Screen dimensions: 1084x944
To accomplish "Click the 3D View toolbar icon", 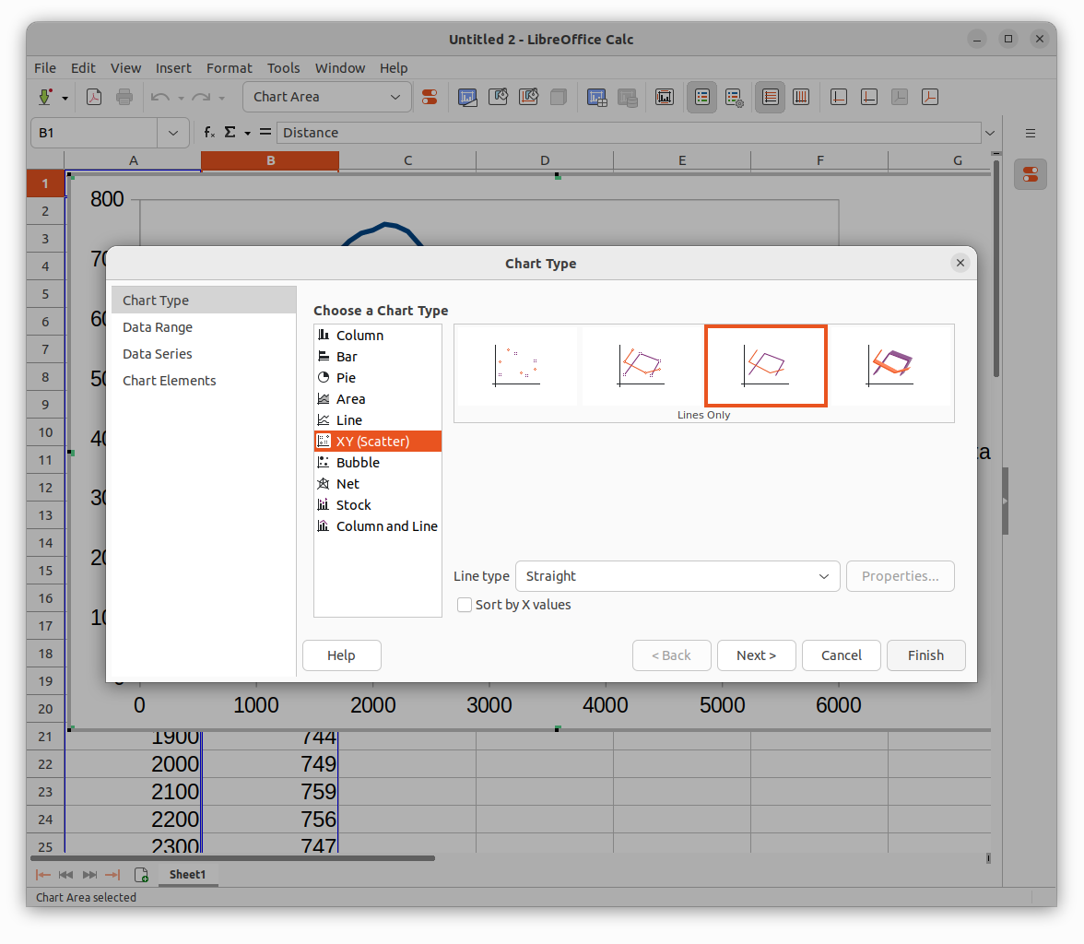I will click(x=558, y=97).
